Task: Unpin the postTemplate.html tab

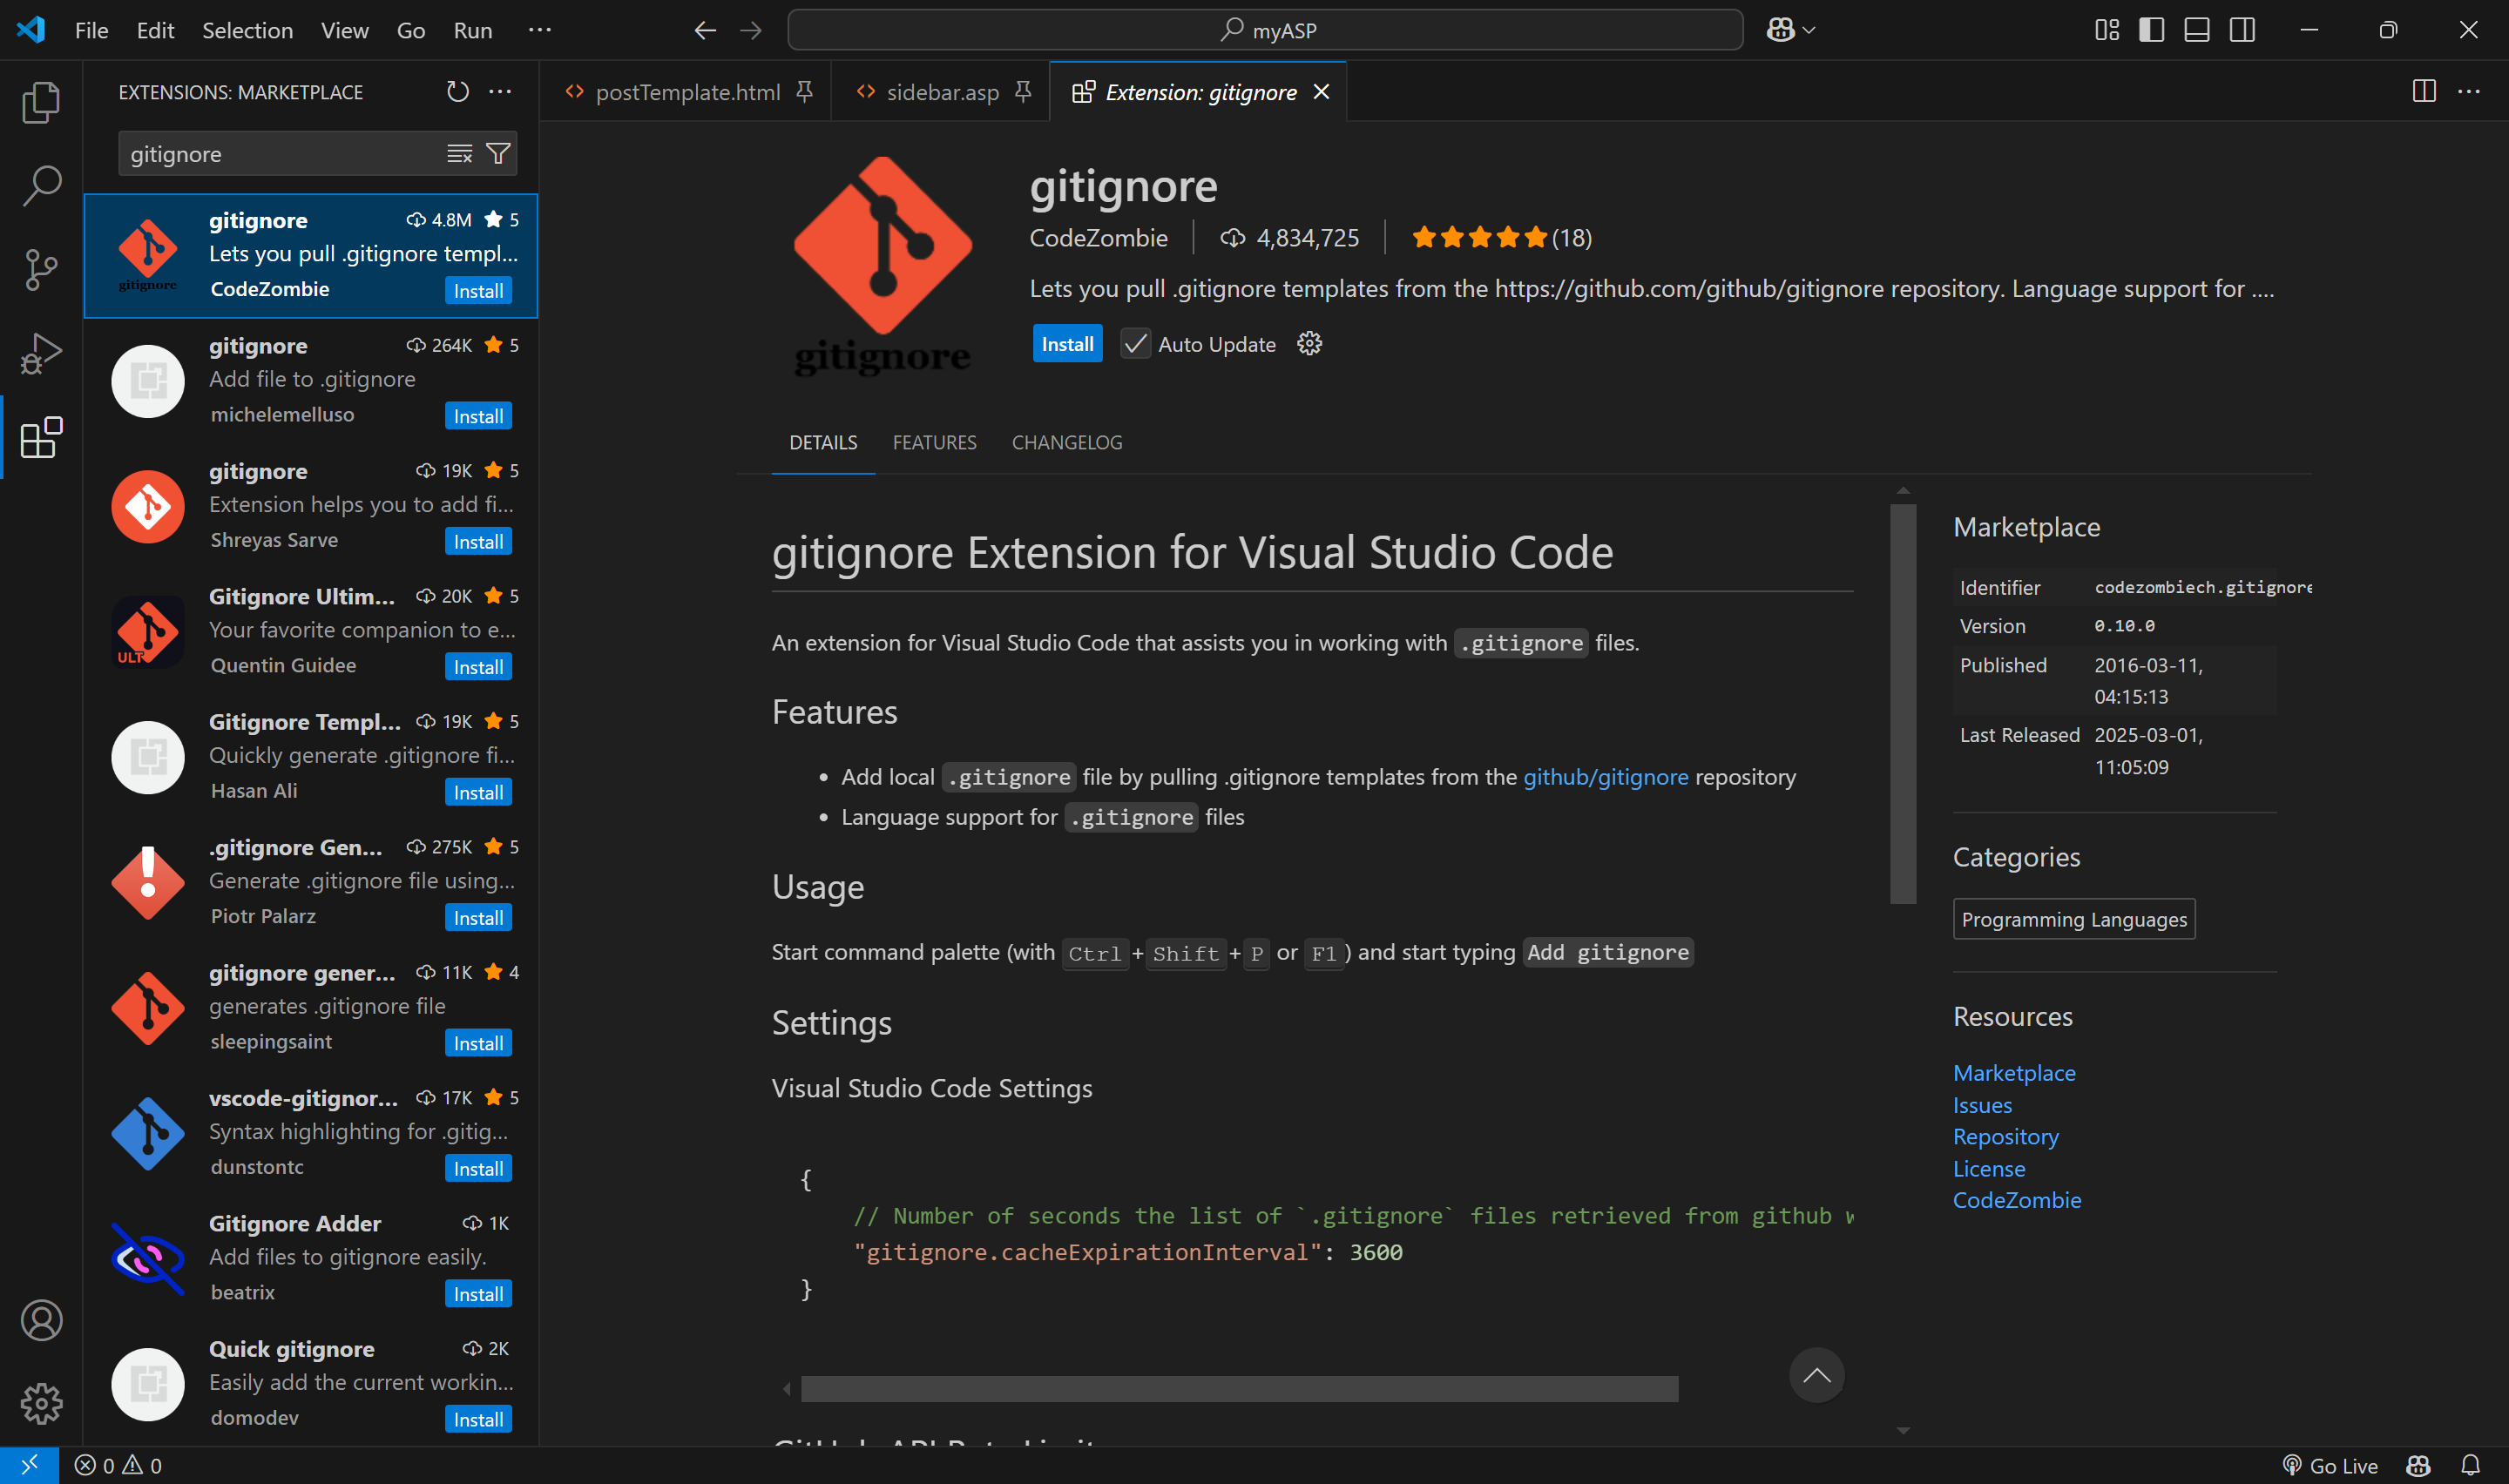Action: (x=804, y=92)
